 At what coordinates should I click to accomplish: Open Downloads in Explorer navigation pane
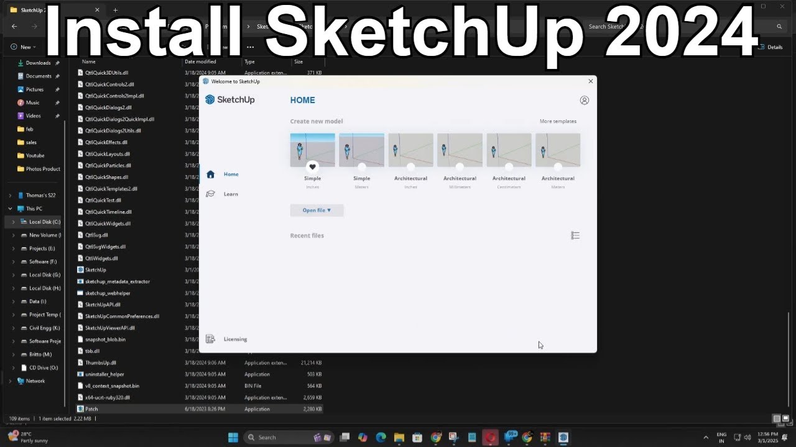(38, 63)
